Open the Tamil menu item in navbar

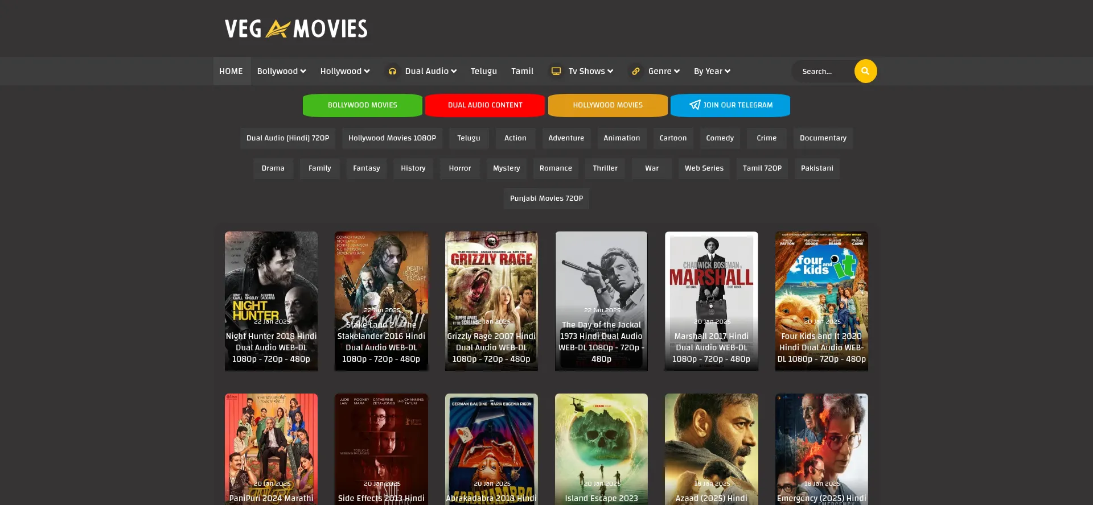click(x=522, y=71)
